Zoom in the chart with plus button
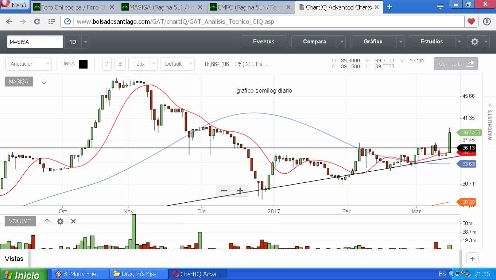This screenshot has height=280, width=496. point(240,190)
